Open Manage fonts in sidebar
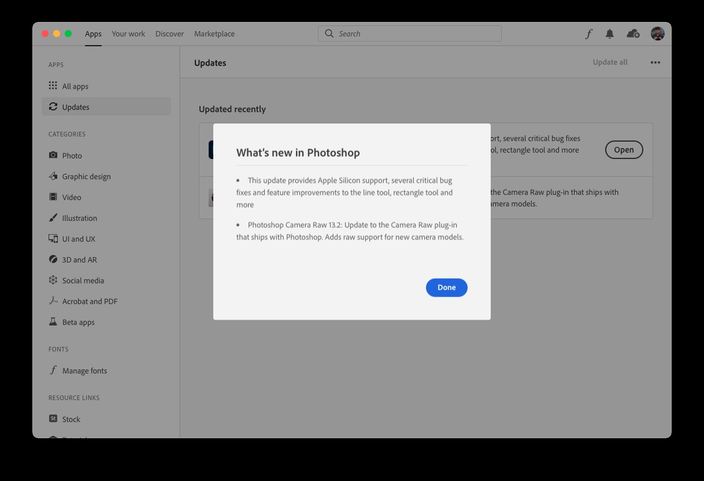The height and width of the screenshot is (481, 704). click(84, 371)
